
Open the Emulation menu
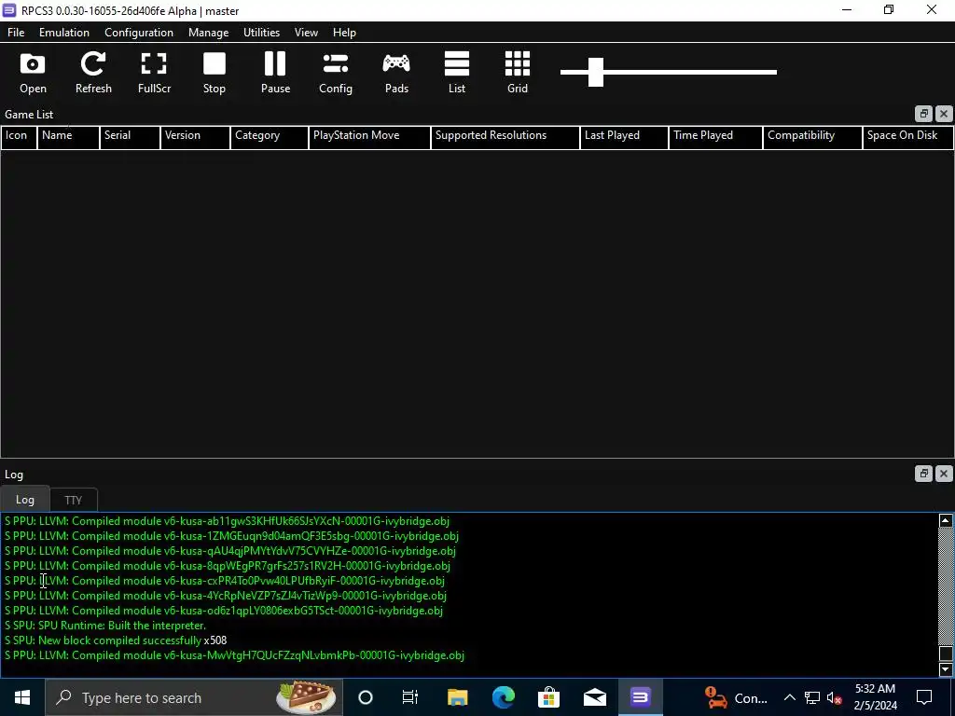[x=64, y=33]
